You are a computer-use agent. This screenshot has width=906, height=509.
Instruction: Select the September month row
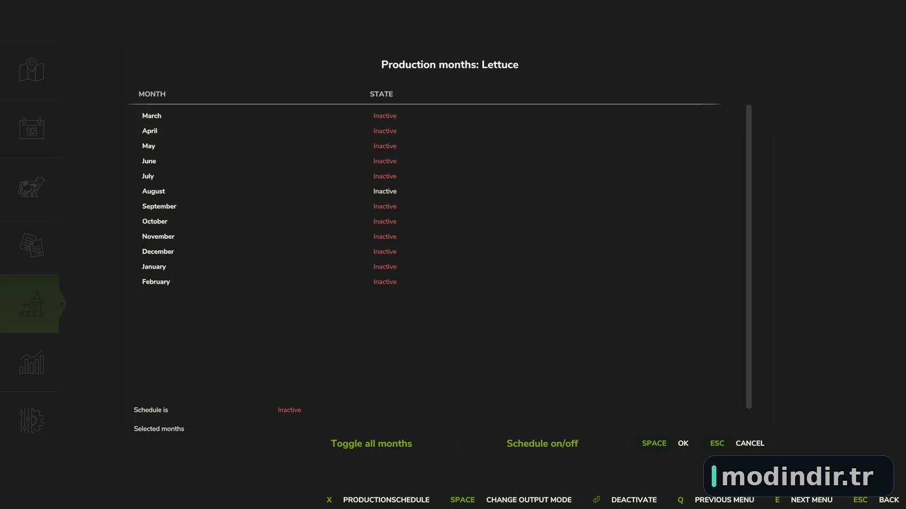[424, 206]
